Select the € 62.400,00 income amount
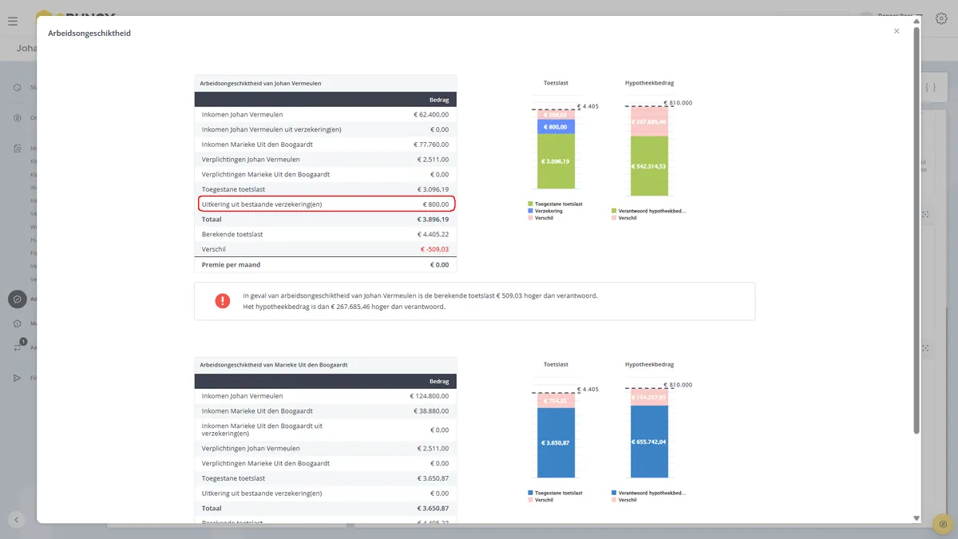The height and width of the screenshot is (539, 958). [430, 115]
